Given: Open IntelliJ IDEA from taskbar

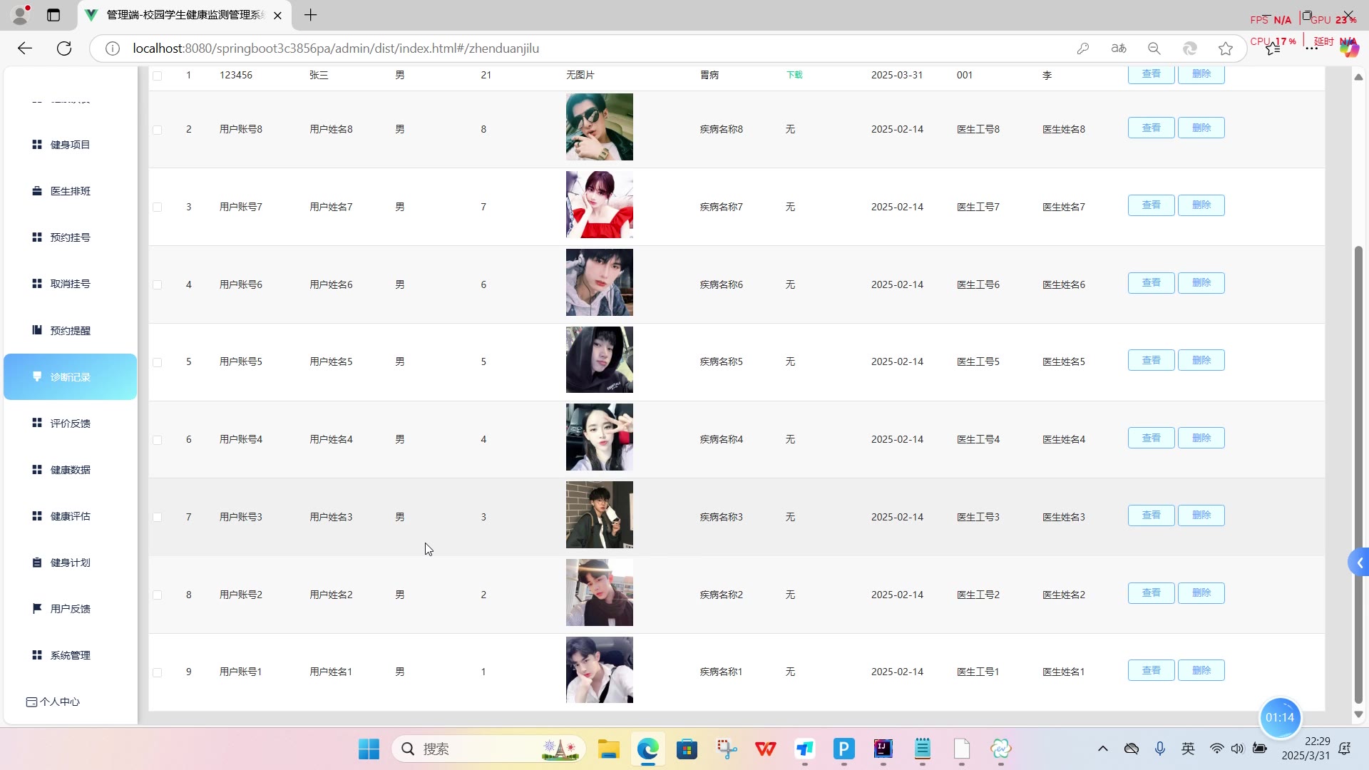Looking at the screenshot, I should click(x=883, y=749).
